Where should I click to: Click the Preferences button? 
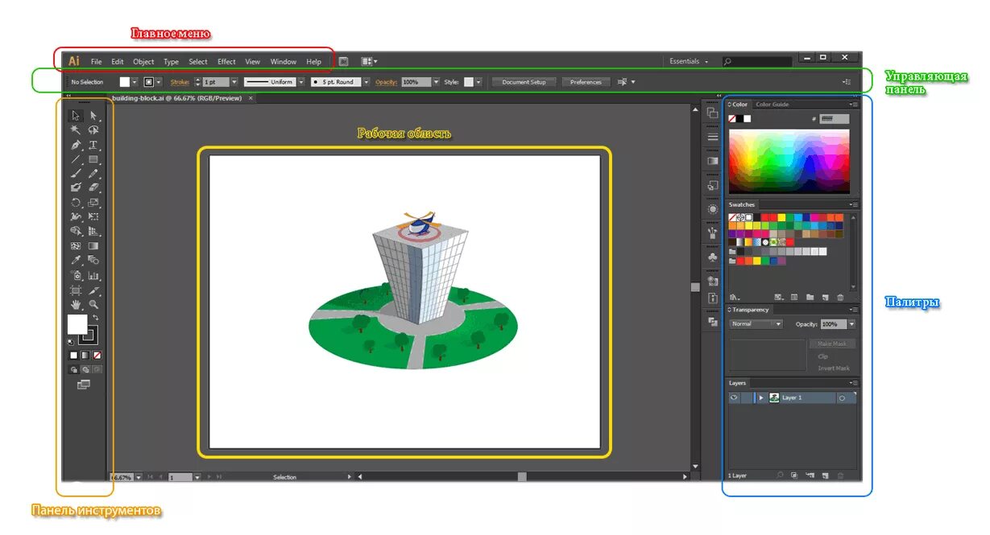click(586, 82)
